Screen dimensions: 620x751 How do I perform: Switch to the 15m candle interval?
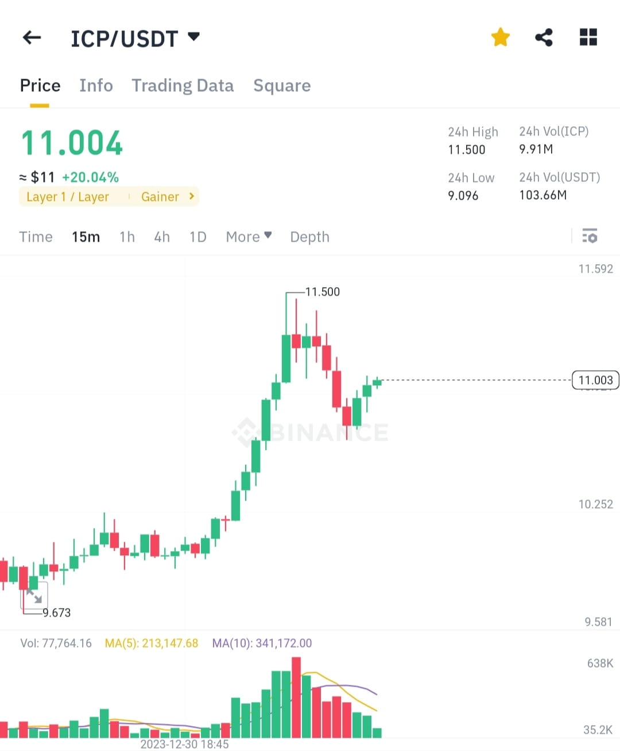coord(86,237)
